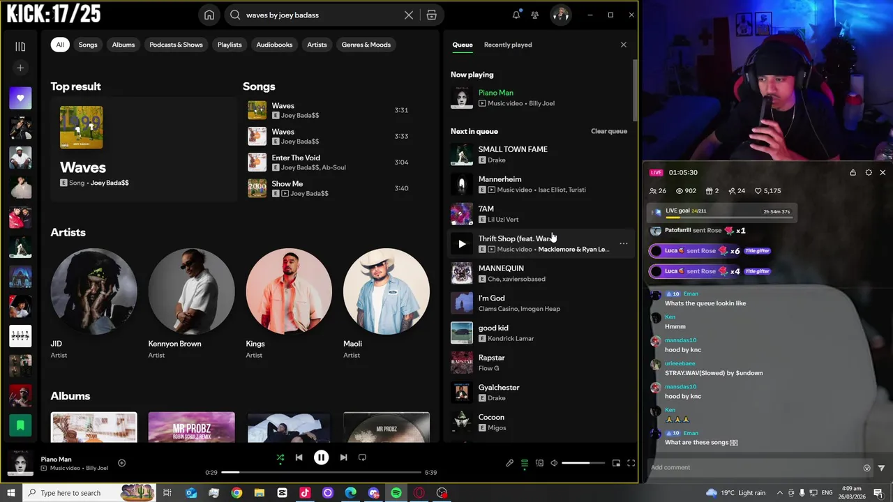Close the Queue panel
Viewport: 893px width, 502px height.
pos(624,45)
